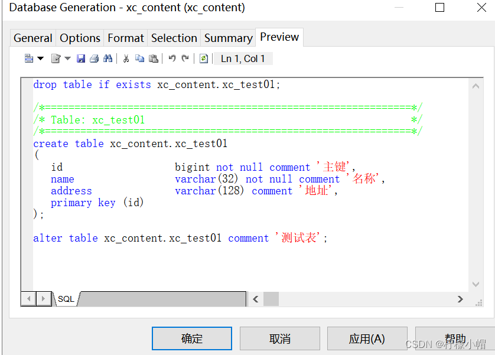
Task: Click the vertical scrollbar up arrow
Action: tap(476, 86)
